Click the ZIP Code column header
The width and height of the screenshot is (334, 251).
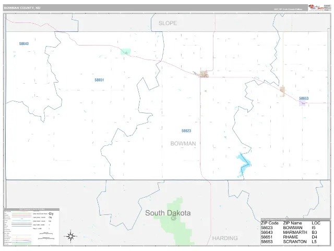270,223
